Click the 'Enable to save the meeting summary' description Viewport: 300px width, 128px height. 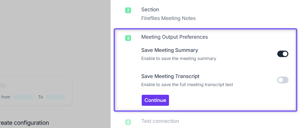pyautogui.click(x=179, y=58)
